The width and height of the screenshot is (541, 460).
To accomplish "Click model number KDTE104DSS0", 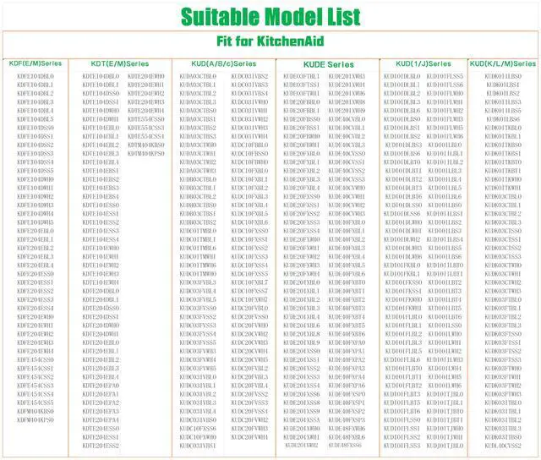I will coord(101,94).
